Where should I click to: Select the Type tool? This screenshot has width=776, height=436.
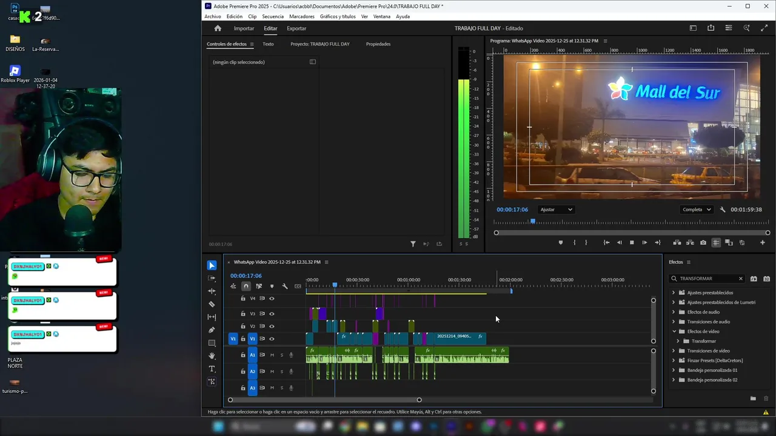point(212,369)
